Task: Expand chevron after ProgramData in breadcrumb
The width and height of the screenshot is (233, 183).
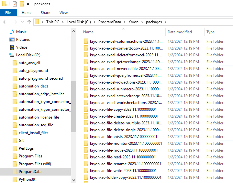Action: point(125,22)
